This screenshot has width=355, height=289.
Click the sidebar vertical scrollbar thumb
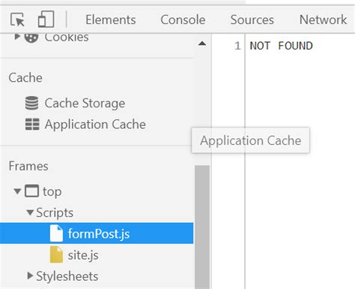tap(202, 227)
